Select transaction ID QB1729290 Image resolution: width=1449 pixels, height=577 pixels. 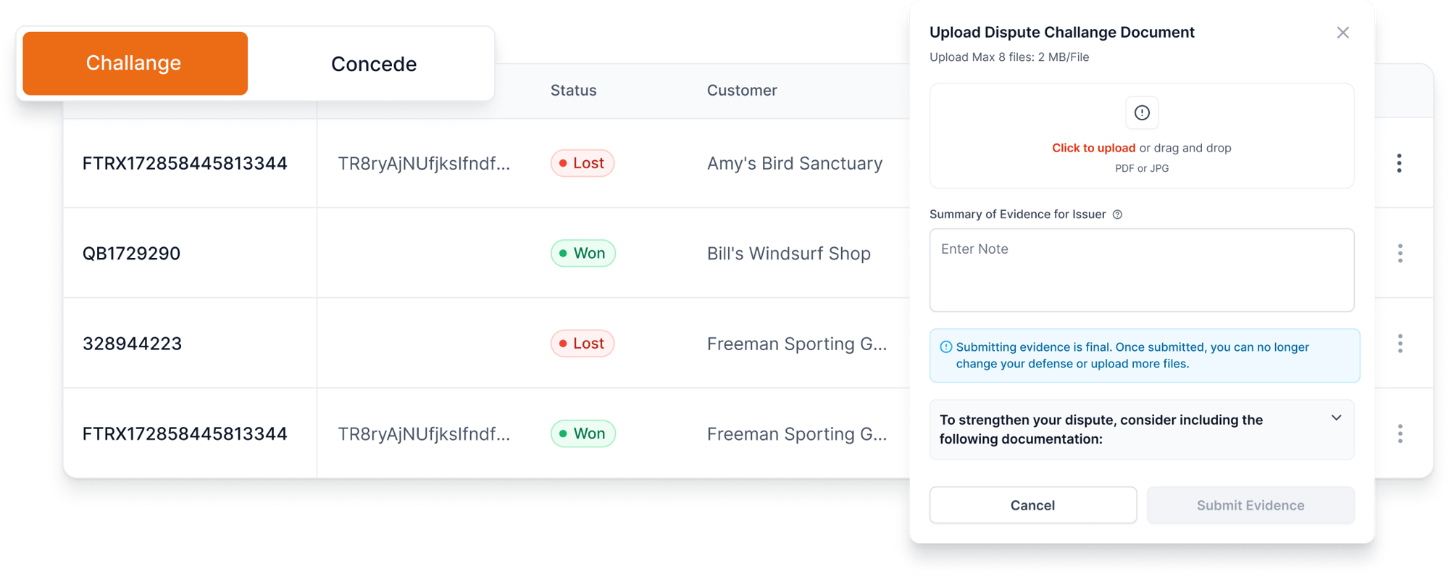click(131, 253)
